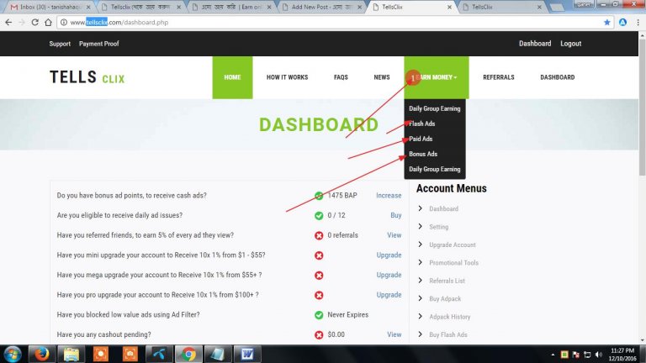Click the bookmark star icon in address bar
Image resolution: width=646 pixels, height=363 pixels.
tap(607, 22)
